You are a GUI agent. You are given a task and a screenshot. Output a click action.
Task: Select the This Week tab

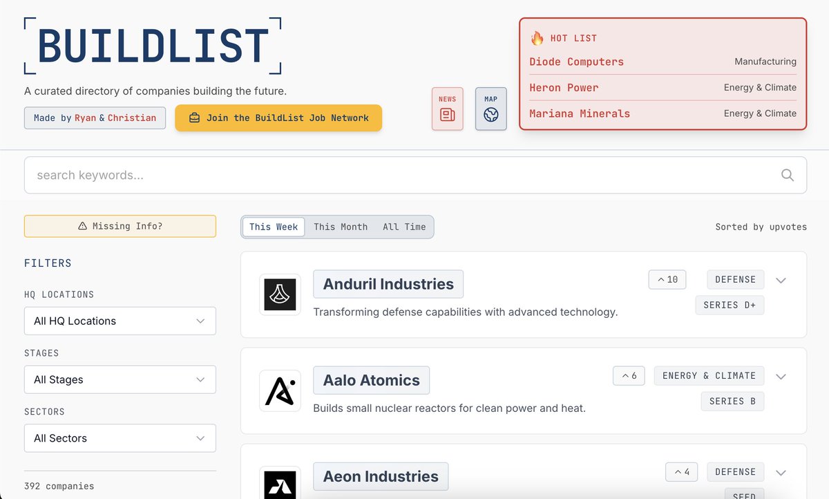[x=274, y=227]
